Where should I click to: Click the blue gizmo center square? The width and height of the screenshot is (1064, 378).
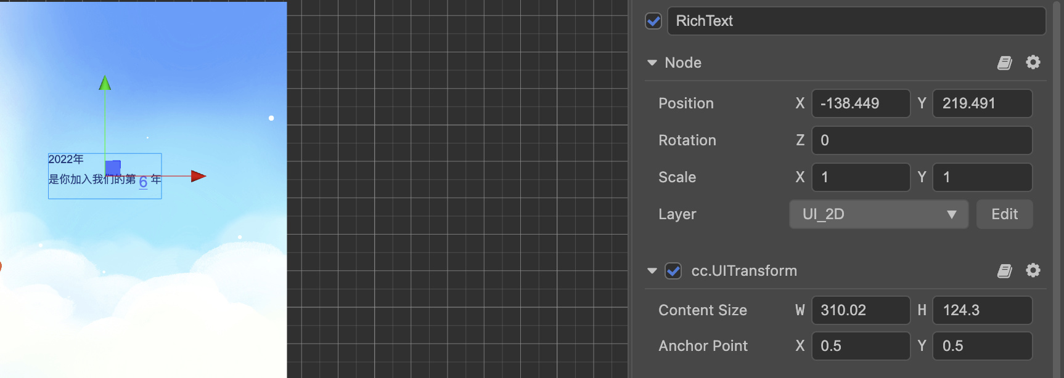(113, 168)
